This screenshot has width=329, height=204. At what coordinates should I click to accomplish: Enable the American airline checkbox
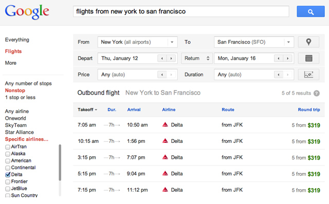[8, 161]
